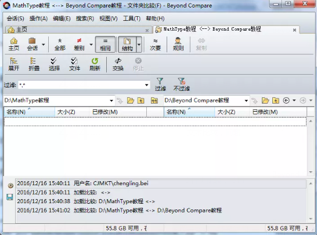
Task: Collapse all folders with 折叠
Action: coord(34,64)
